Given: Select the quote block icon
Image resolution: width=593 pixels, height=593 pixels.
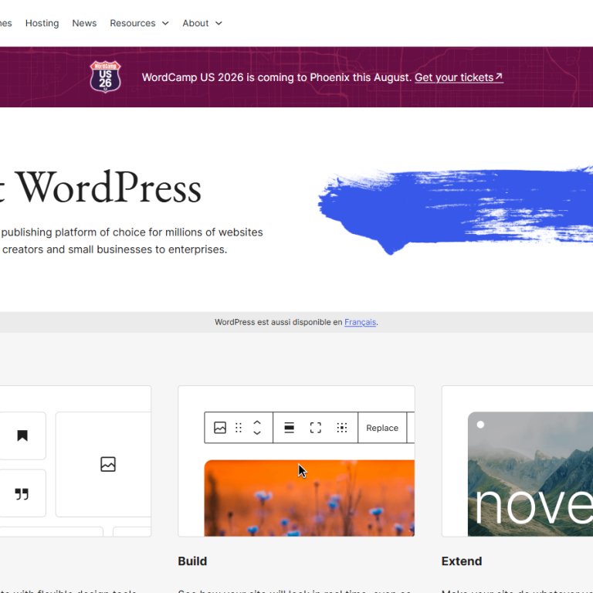Looking at the screenshot, I should pyautogui.click(x=22, y=493).
